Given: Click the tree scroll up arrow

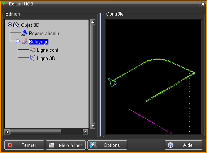Looking at the screenshot, I should (x=92, y=22).
